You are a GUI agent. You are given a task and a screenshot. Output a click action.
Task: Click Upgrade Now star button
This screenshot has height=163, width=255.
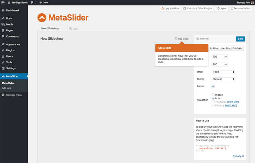[170, 8]
